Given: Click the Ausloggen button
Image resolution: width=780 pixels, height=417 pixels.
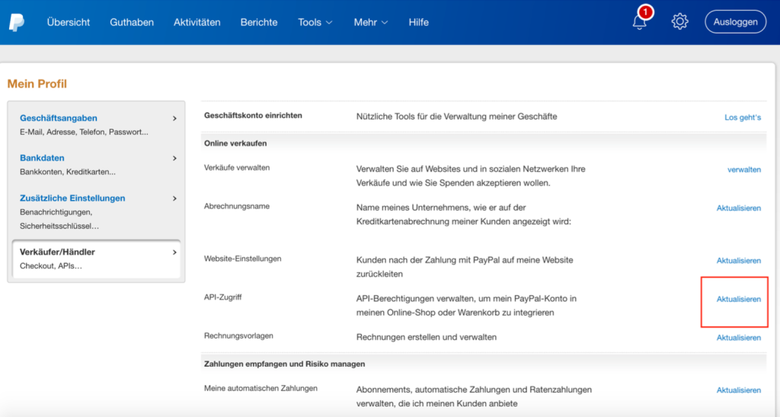Looking at the screenshot, I should (735, 22).
